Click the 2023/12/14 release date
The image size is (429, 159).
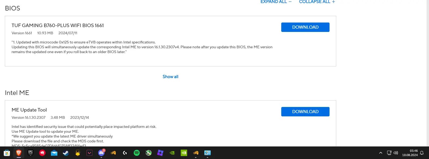coord(80,117)
